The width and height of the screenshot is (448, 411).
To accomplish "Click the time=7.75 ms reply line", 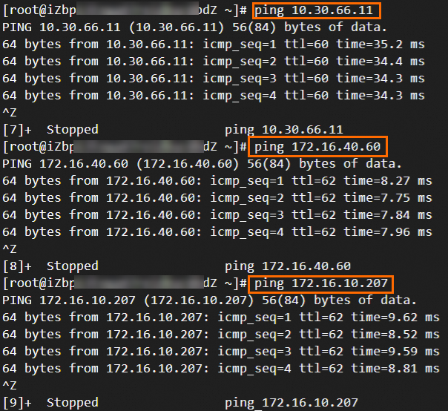I will (x=217, y=198).
